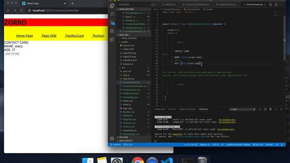Open ContactCardHolder.jsx in the src file tree

click(x=135, y=86)
